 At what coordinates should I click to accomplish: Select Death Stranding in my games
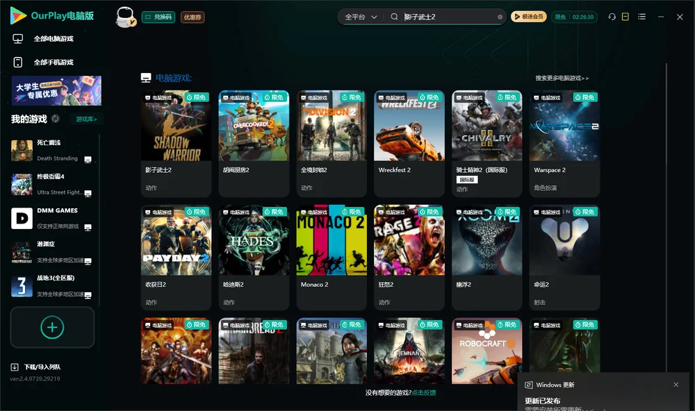pos(52,151)
